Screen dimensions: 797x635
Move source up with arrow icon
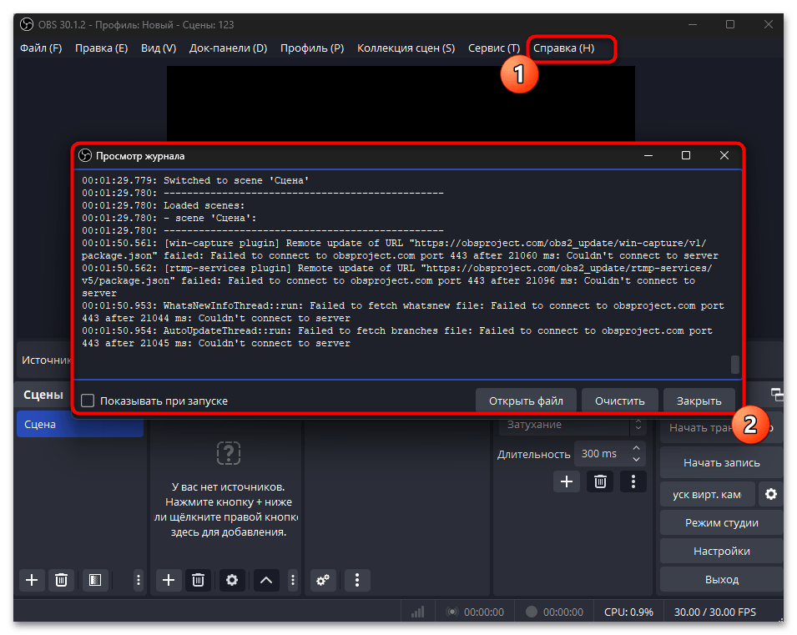coord(266,580)
